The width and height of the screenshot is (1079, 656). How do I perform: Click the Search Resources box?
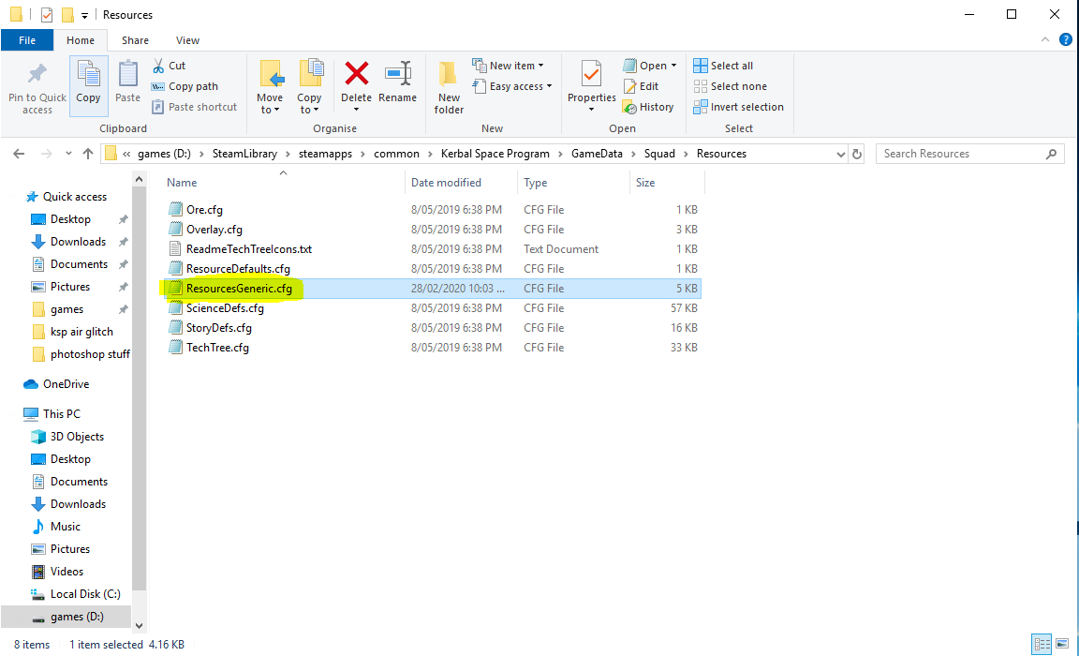coord(969,154)
